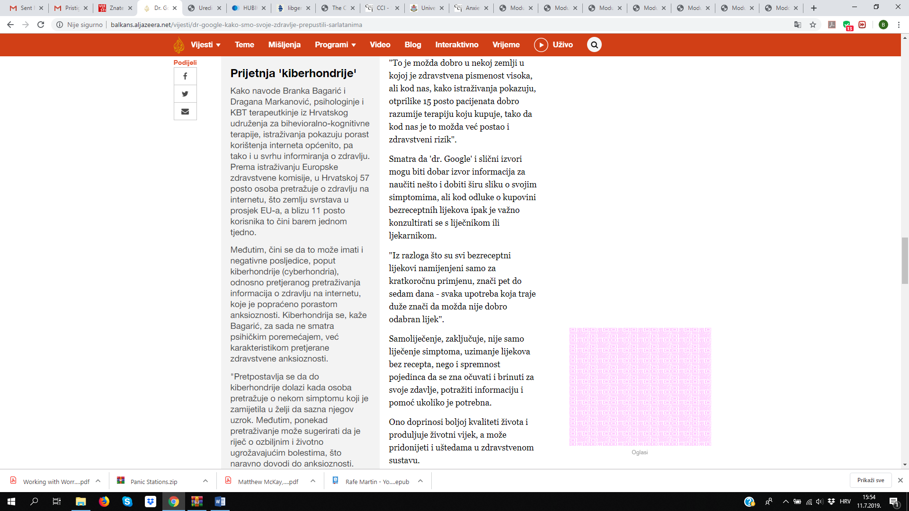Click the page vertical scrollbar thumb
909x511 pixels.
click(x=905, y=260)
